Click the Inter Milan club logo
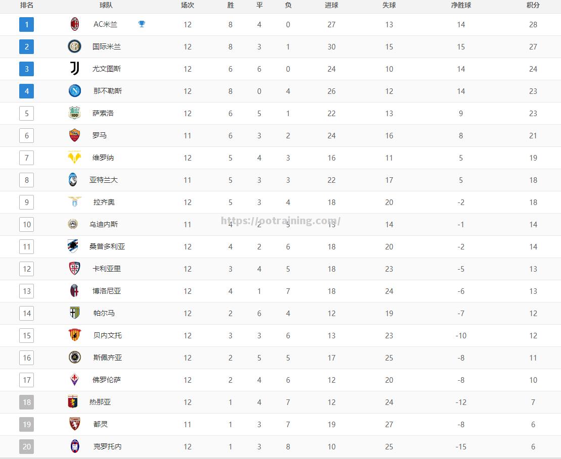This screenshot has width=561, height=459. pos(74,46)
